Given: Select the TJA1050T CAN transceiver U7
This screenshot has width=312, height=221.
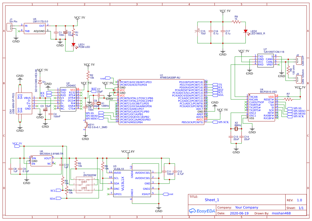Looking at the screenshot, I should coord(265,60).
